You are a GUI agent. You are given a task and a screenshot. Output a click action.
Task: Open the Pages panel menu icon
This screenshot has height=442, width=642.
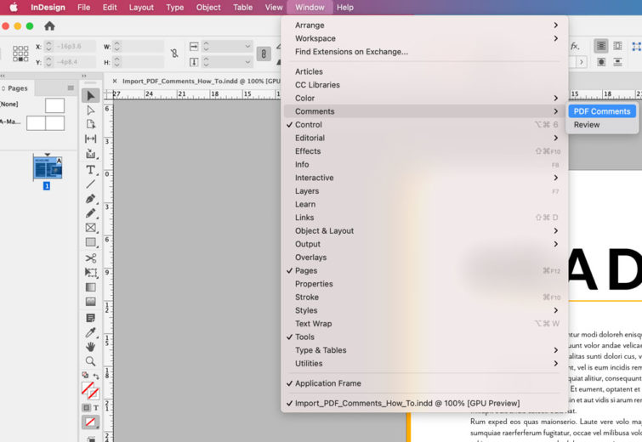[71, 88]
